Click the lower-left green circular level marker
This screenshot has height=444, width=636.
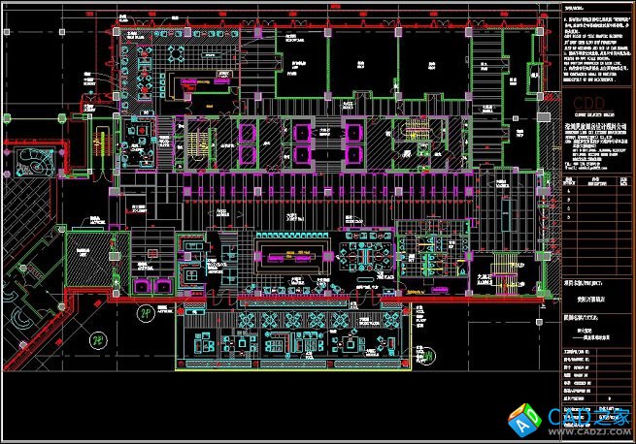click(97, 339)
